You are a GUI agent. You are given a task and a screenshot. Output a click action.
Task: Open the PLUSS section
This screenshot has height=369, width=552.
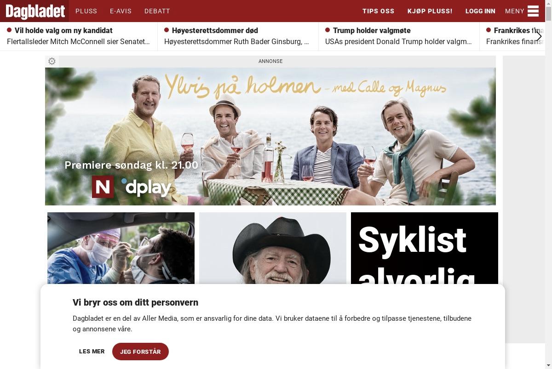coord(86,11)
